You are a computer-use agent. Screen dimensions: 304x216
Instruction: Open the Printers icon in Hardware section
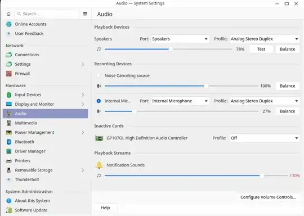click(x=8, y=161)
